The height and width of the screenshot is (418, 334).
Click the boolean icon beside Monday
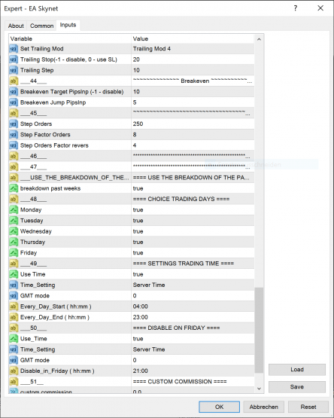tap(14, 210)
